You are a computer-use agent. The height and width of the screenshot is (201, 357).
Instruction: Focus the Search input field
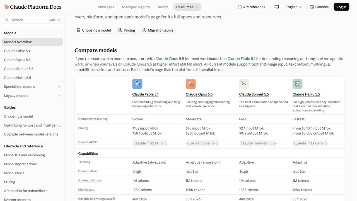32,20
